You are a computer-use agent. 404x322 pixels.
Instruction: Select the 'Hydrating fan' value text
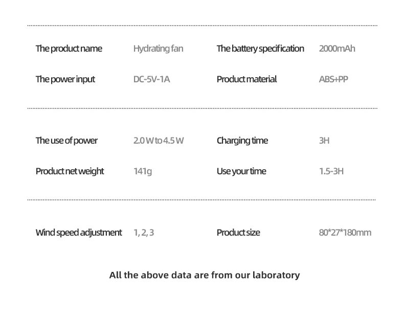(158, 49)
